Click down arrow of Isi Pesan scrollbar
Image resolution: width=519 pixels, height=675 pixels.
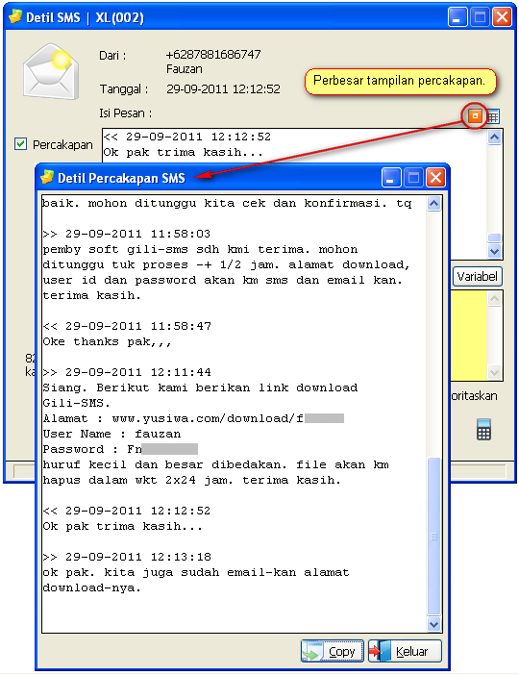494,251
